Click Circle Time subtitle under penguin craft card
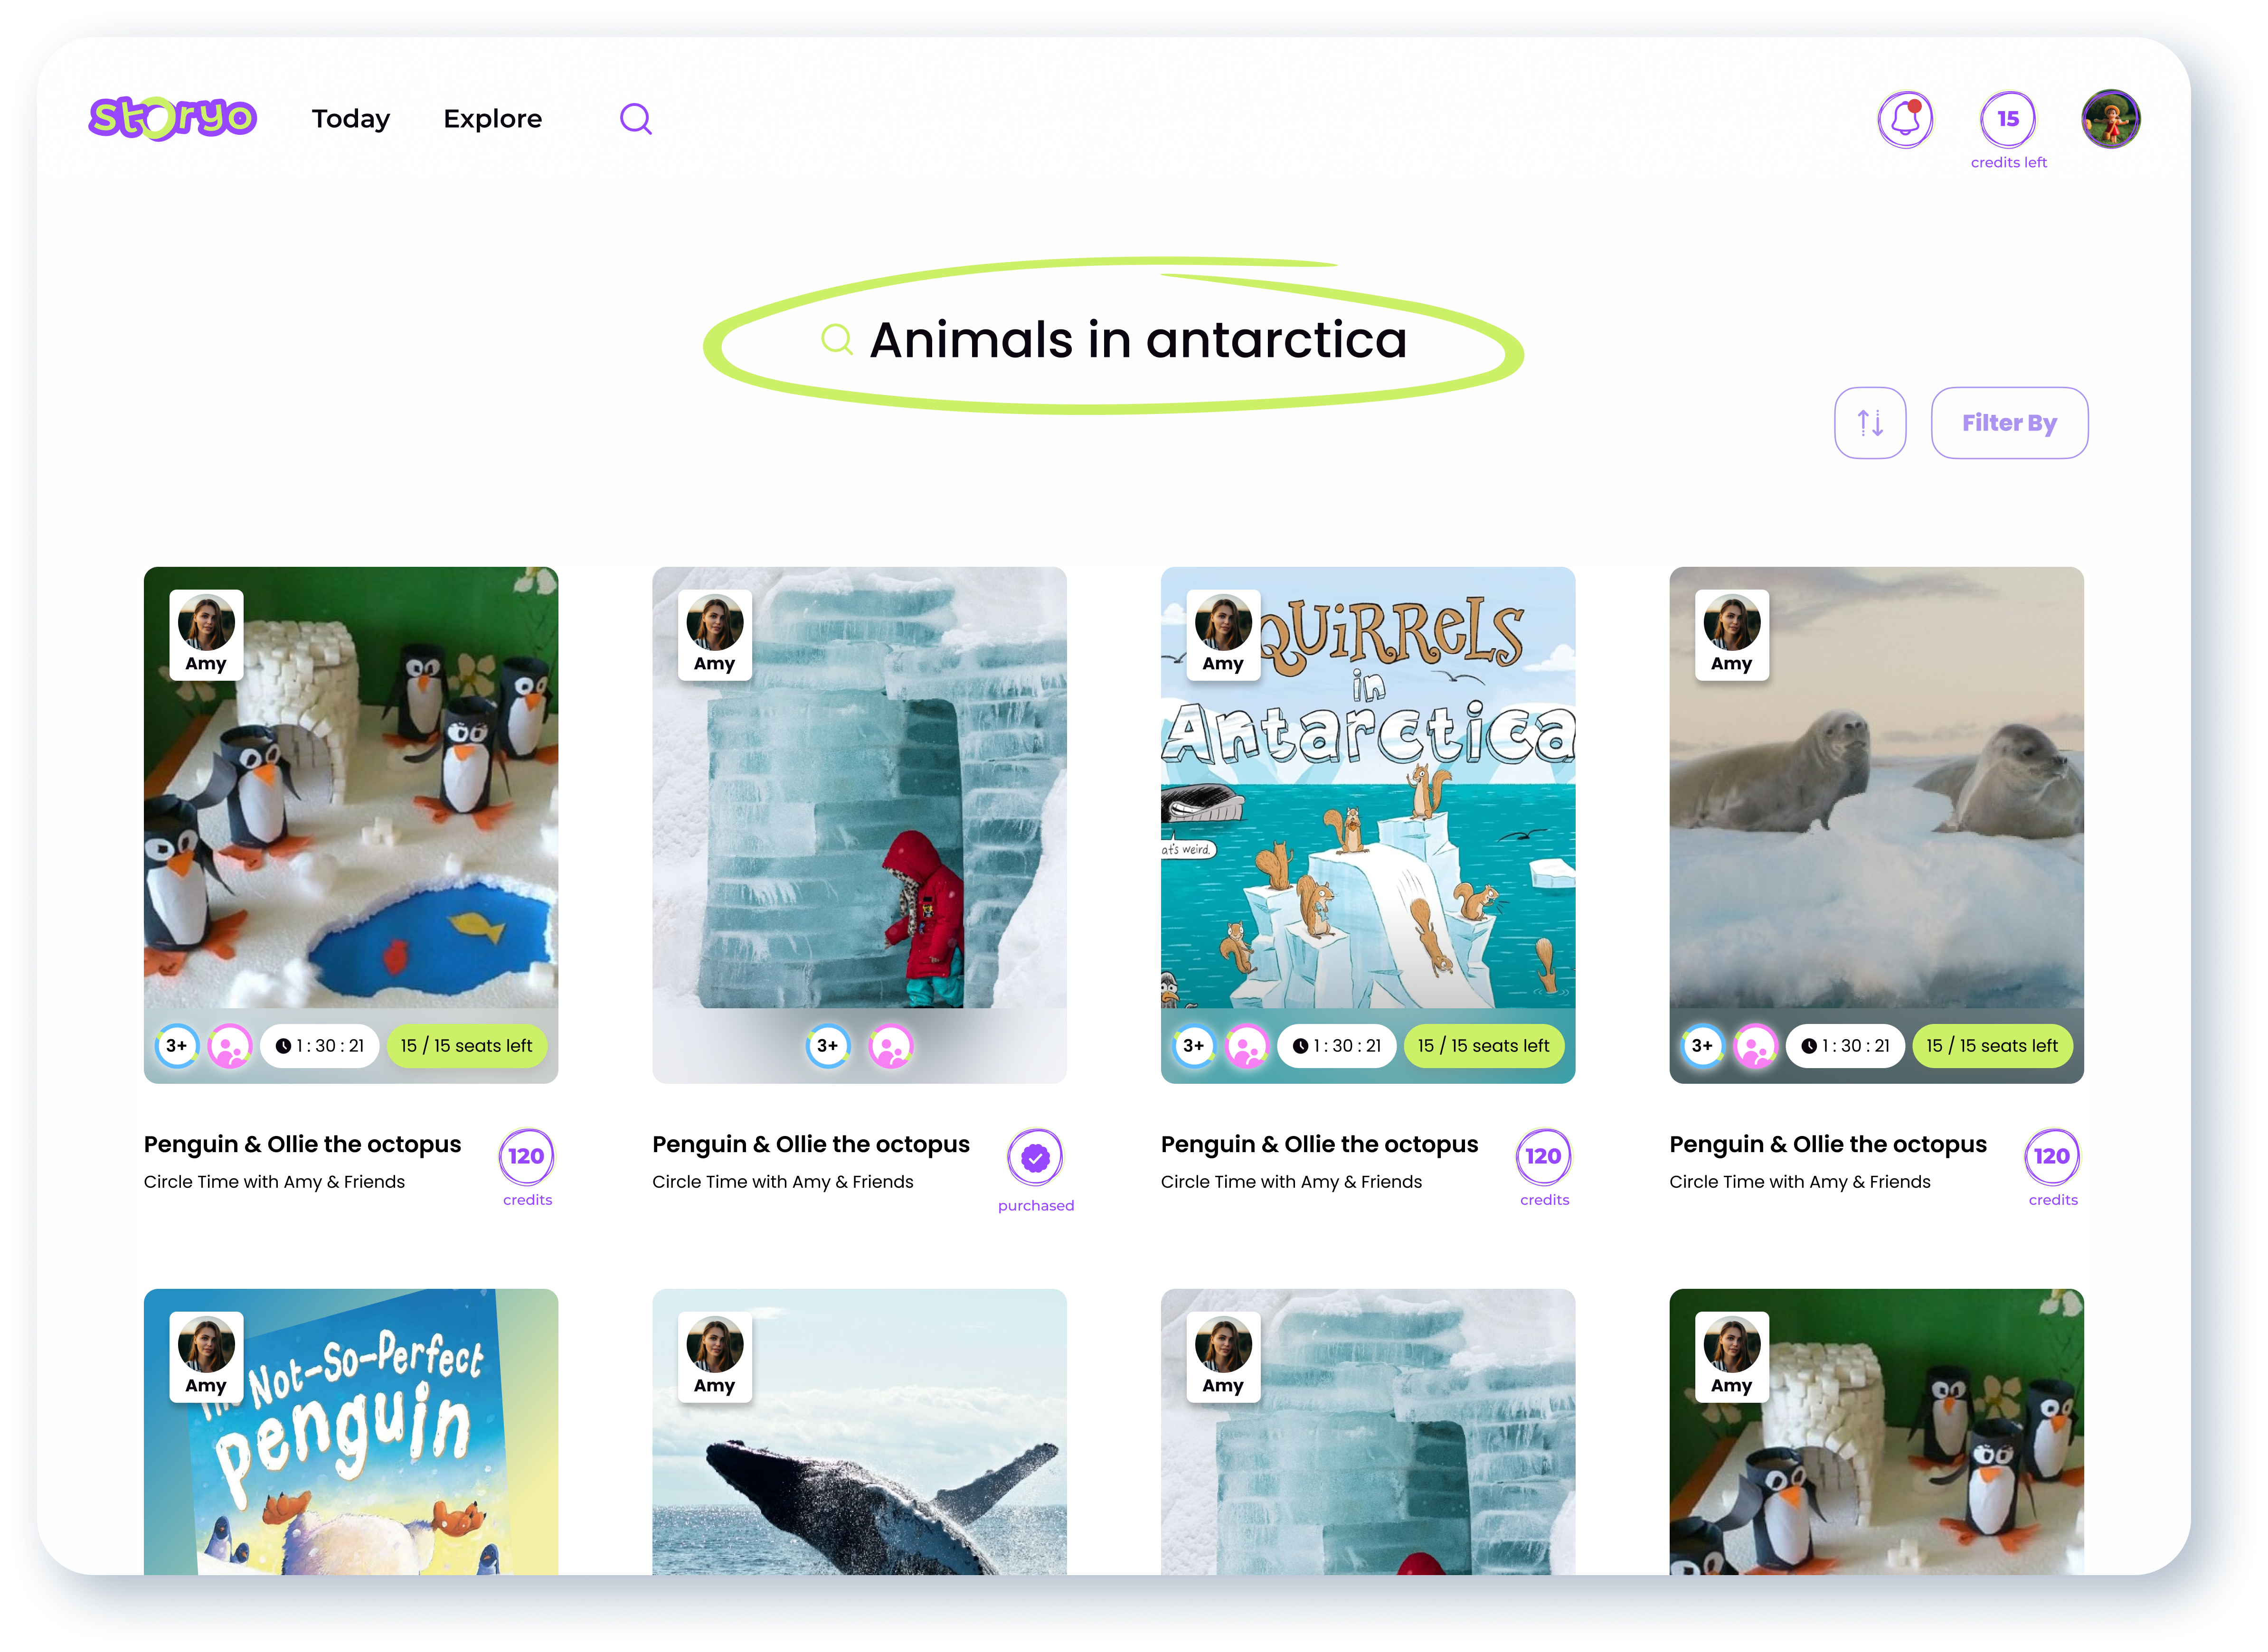The width and height of the screenshot is (2268, 1652). [x=274, y=1182]
